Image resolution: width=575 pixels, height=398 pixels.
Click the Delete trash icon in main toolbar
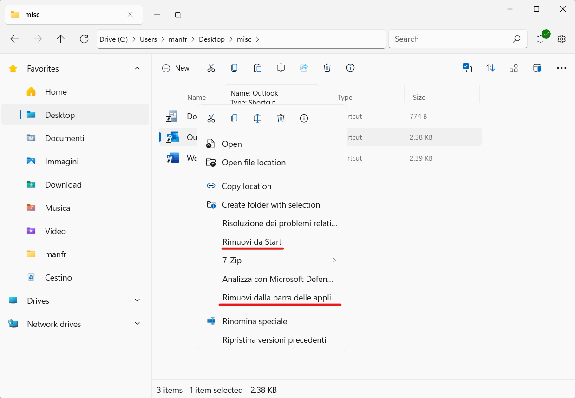(327, 68)
